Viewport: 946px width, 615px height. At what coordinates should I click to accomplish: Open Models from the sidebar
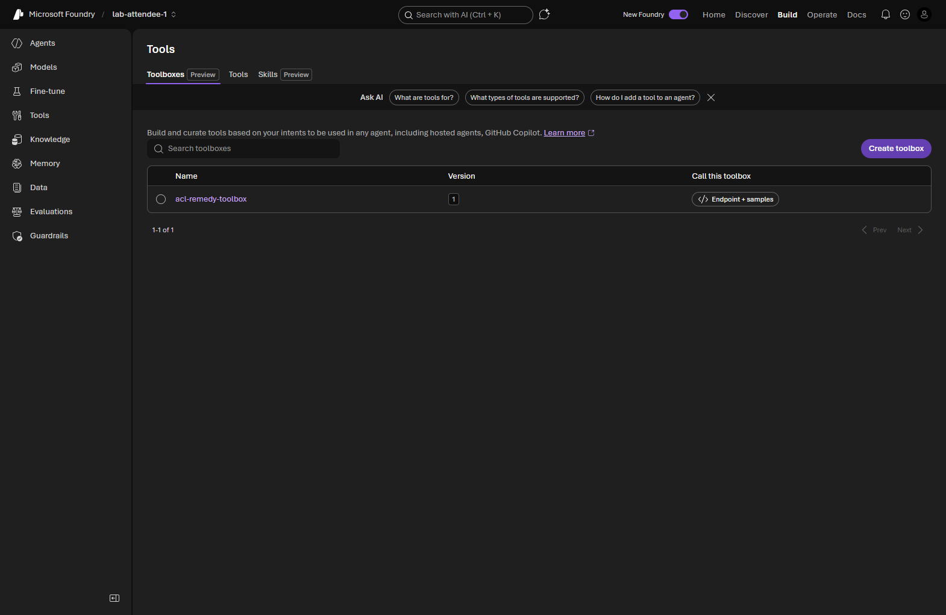coord(43,67)
